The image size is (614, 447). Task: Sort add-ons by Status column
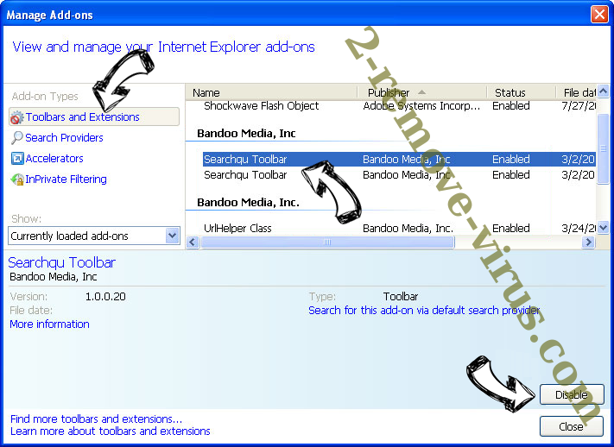click(x=522, y=93)
